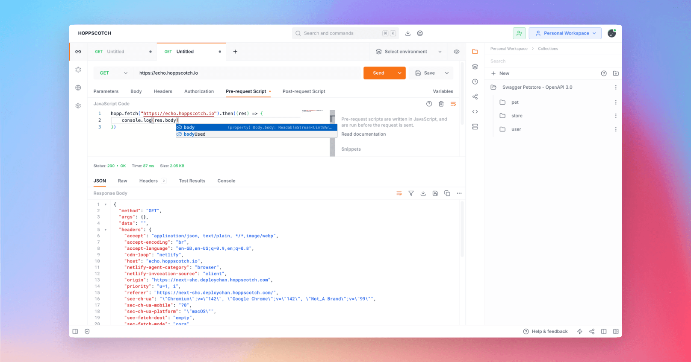Viewport: 691px width, 362px height.
Task: Click the script editor help icon
Action: point(429,104)
